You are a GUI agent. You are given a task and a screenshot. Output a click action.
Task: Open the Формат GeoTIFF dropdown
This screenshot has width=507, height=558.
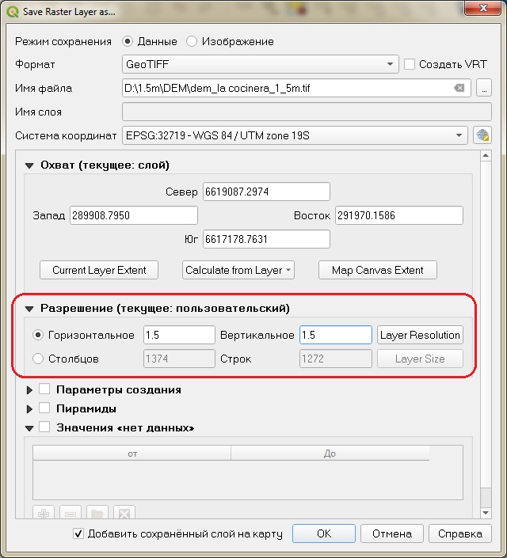click(x=260, y=64)
